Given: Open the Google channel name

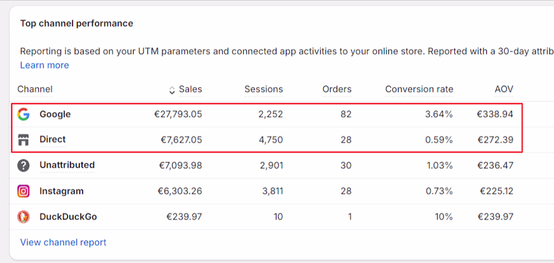Looking at the screenshot, I should pyautogui.click(x=55, y=115).
